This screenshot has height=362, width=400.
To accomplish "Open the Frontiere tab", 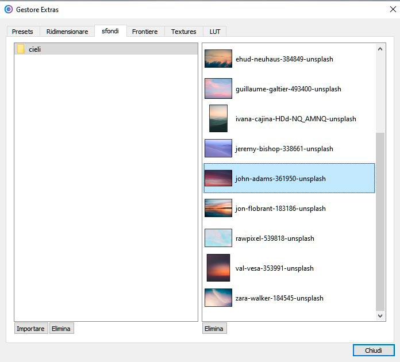I will pos(145,32).
